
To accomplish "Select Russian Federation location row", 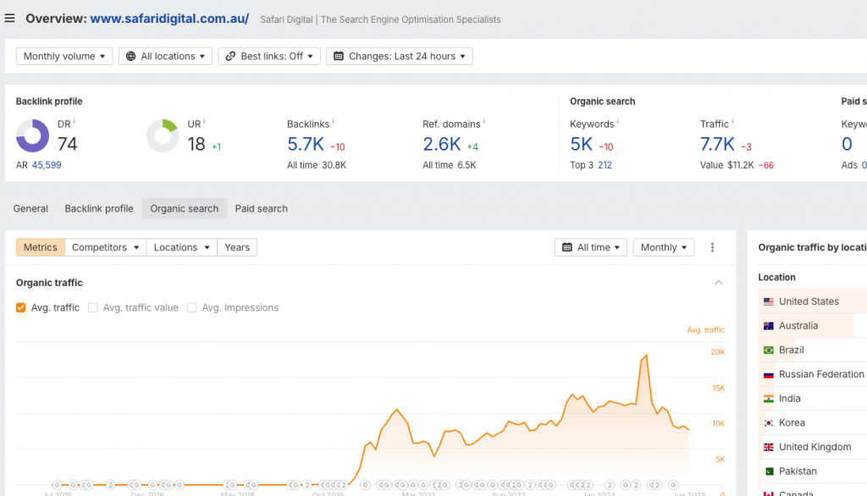I will [812, 374].
